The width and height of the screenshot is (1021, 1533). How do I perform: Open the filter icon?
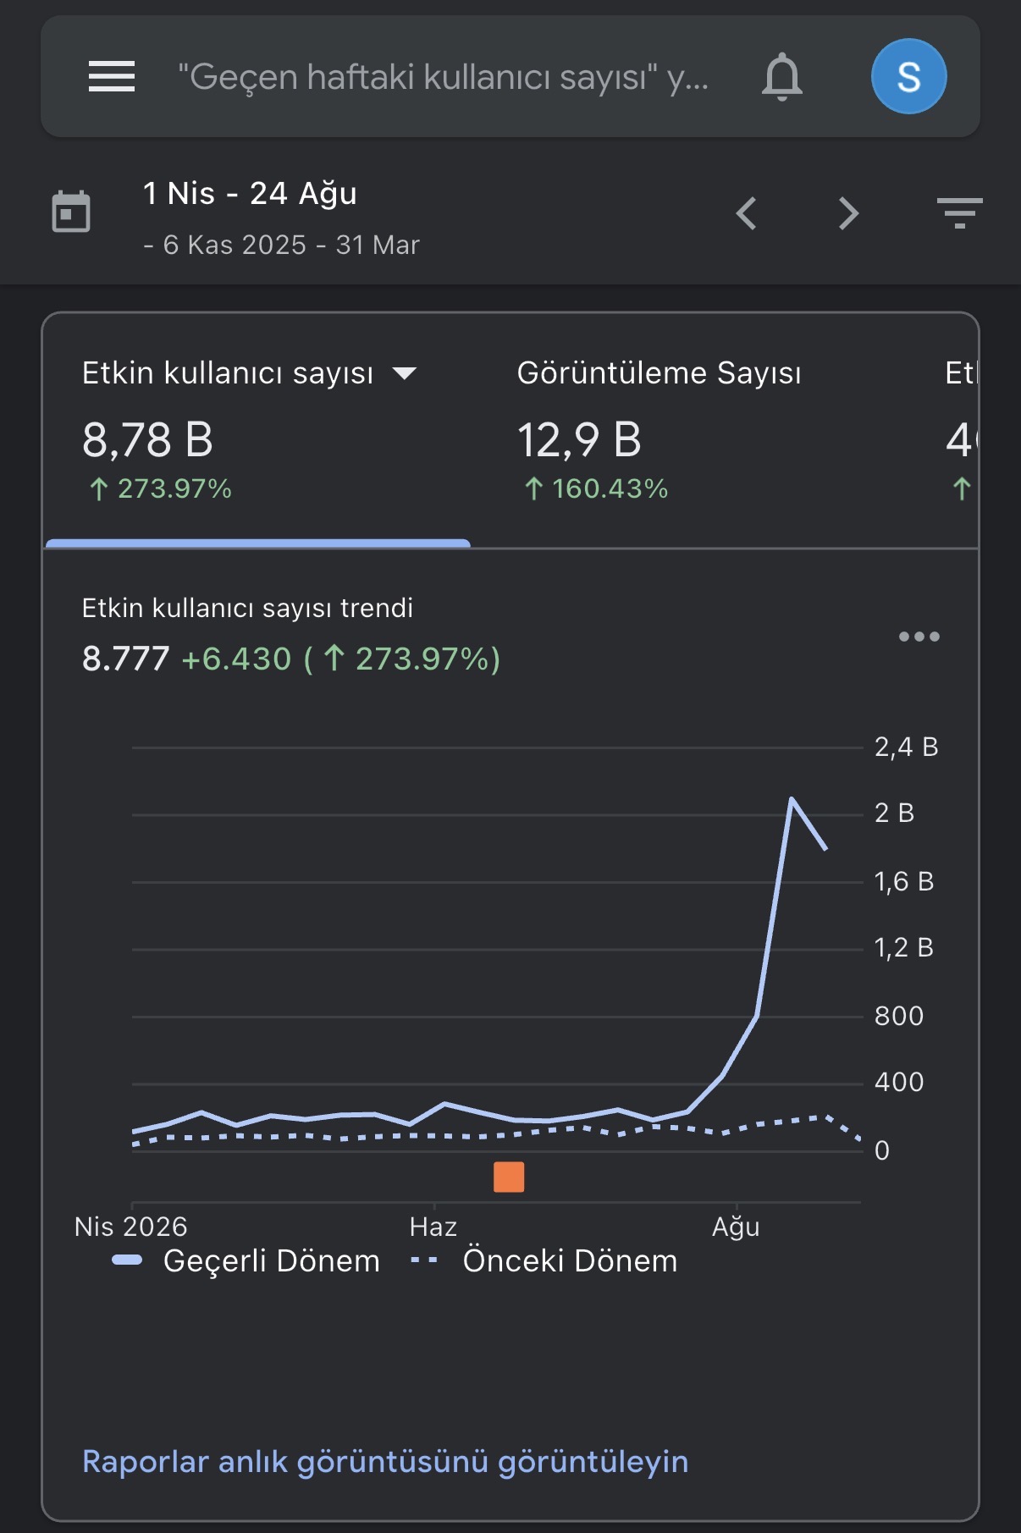tap(959, 212)
